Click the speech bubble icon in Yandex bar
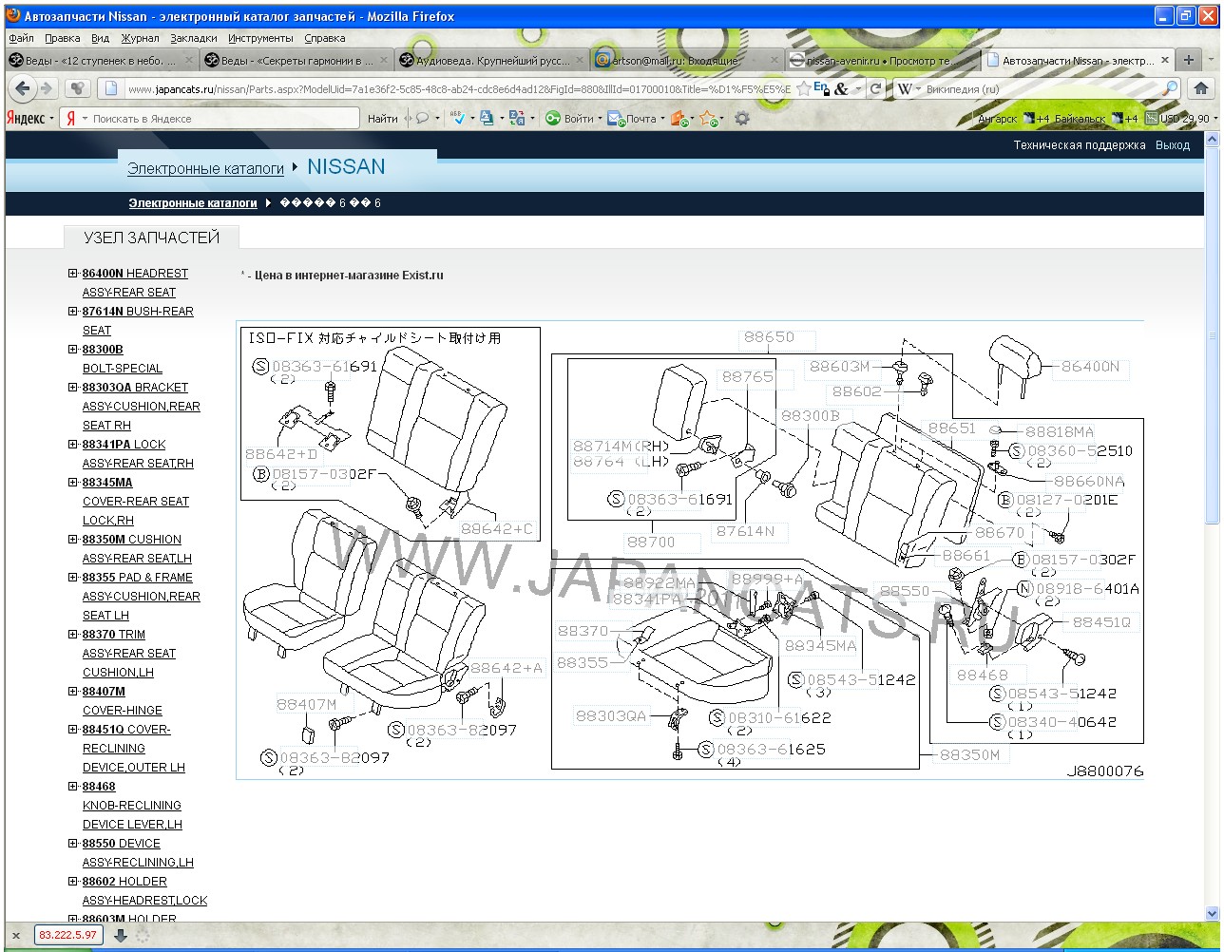The height and width of the screenshot is (952, 1224). [422, 118]
